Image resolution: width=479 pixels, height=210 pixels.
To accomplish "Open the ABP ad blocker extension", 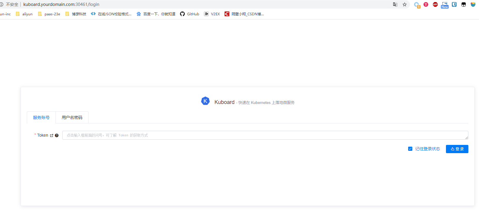I will coord(435,4).
